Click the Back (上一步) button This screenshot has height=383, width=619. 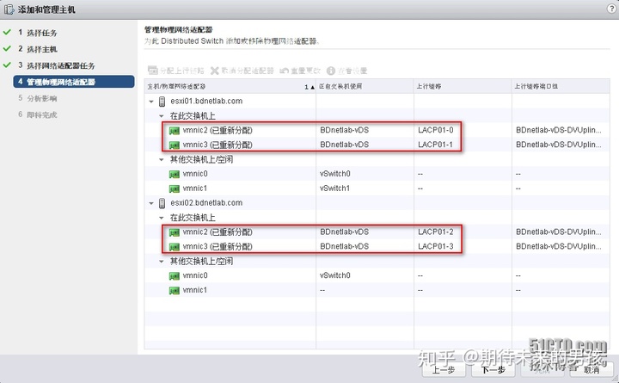tap(444, 369)
